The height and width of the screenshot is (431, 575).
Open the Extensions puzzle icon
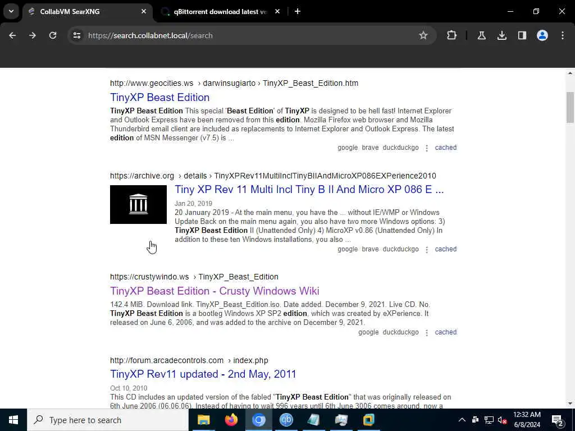pos(452,35)
